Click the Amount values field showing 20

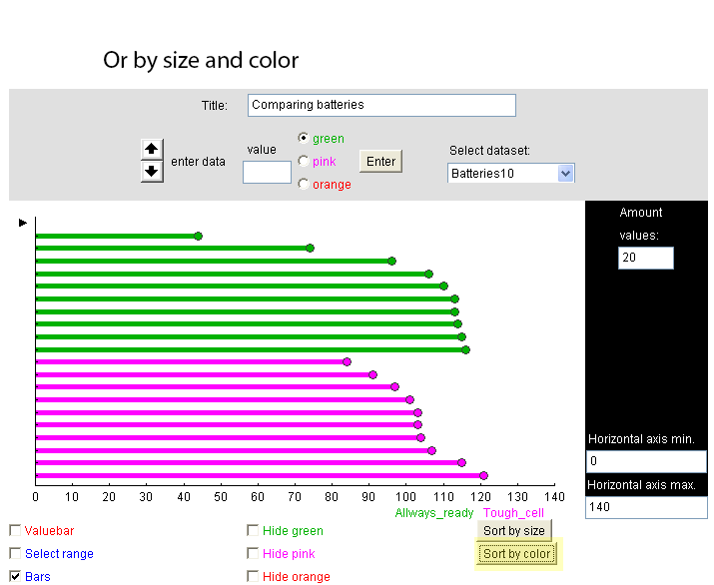tap(646, 259)
